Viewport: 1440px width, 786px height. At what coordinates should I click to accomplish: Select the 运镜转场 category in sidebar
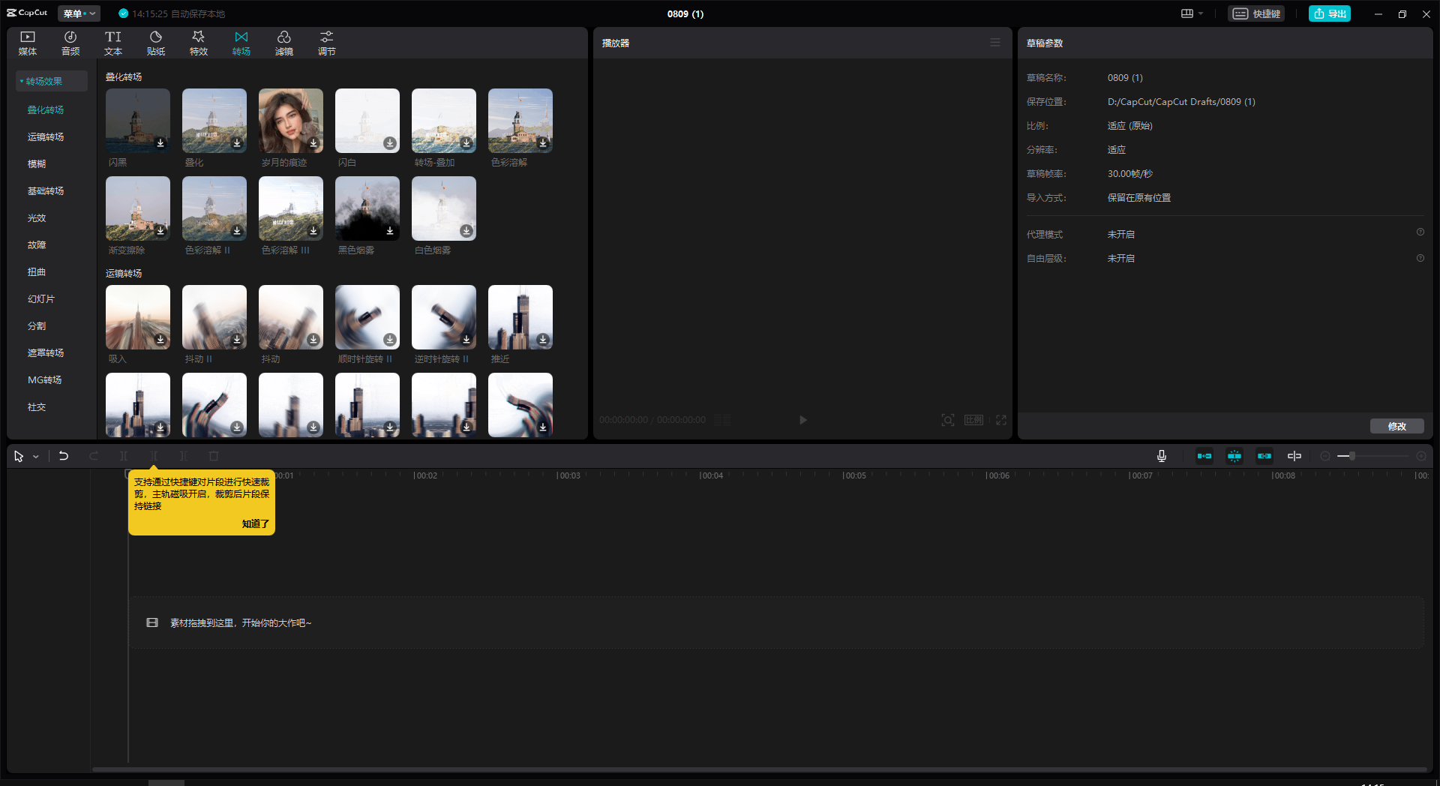46,137
